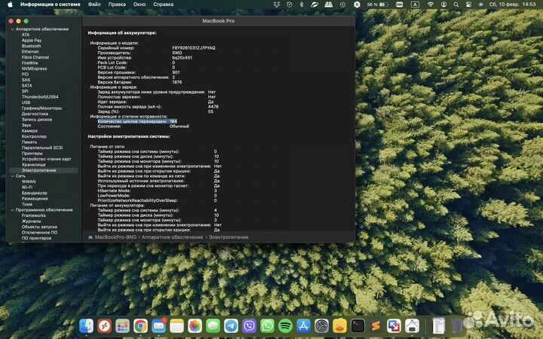
Task: Click the Имя устройства: bq20z451 row
Action: (x=145, y=58)
